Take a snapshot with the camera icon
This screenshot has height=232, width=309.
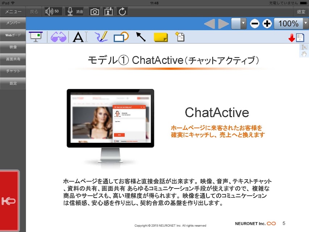tap(95, 12)
